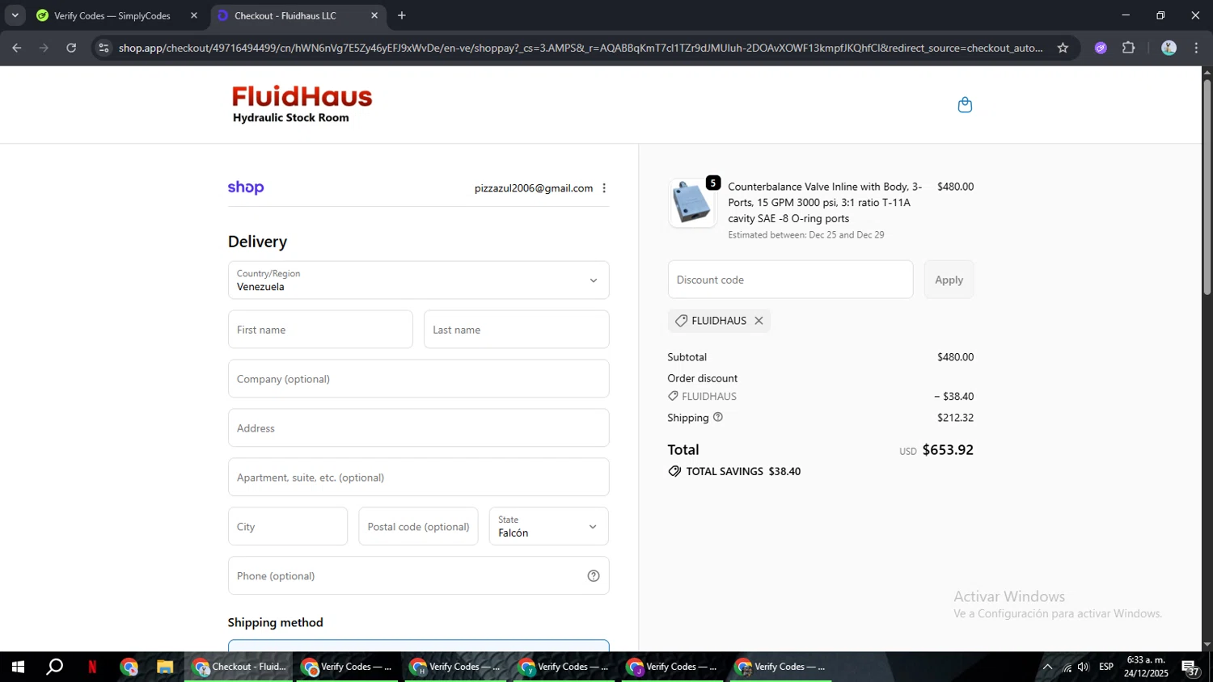Click the Postal code (optional) field

(418, 527)
